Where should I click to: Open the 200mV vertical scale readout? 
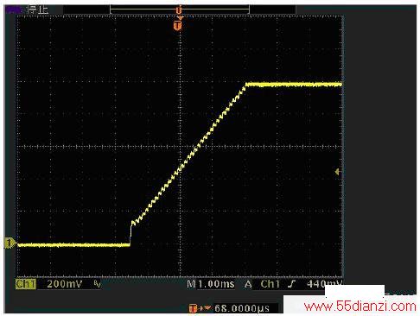(x=65, y=284)
